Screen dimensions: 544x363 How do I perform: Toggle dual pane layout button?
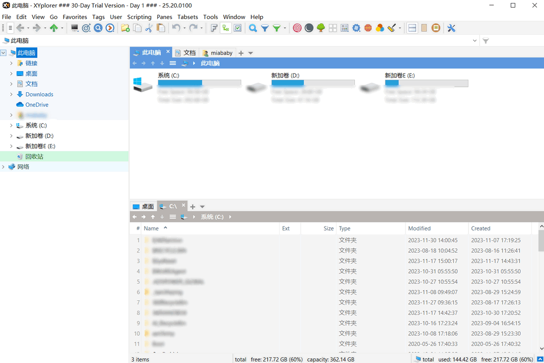point(412,28)
